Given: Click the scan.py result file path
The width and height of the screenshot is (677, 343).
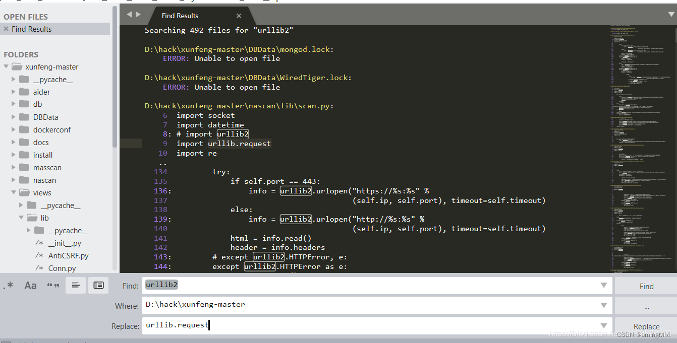Looking at the screenshot, I should [x=239, y=106].
